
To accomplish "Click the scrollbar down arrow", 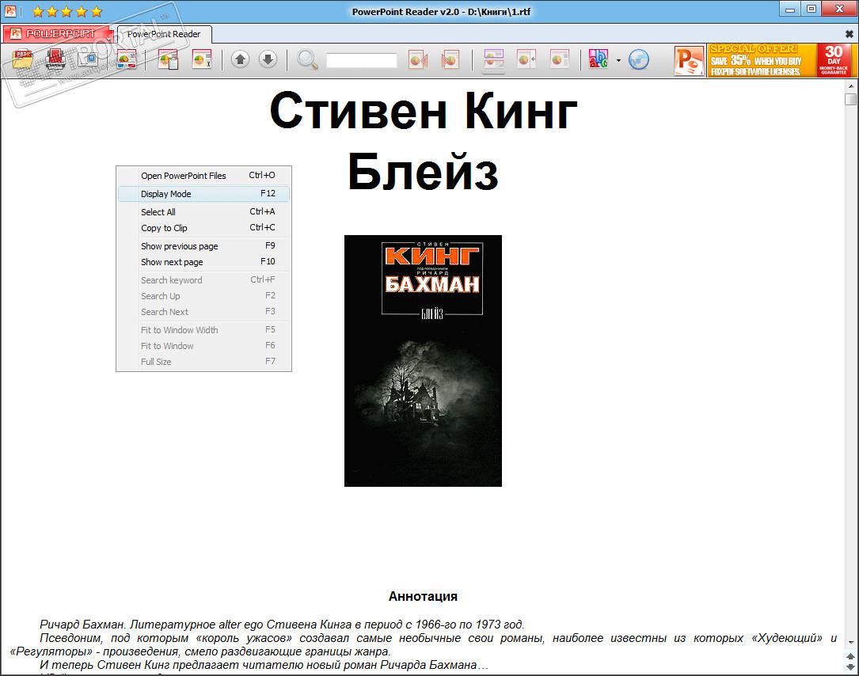I will 850,642.
